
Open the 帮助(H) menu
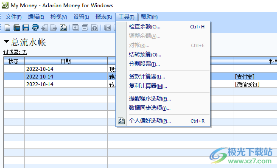click(x=149, y=17)
